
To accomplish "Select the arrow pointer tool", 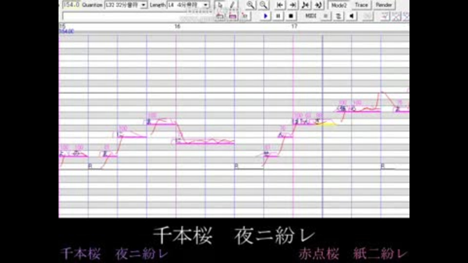I will (x=220, y=5).
